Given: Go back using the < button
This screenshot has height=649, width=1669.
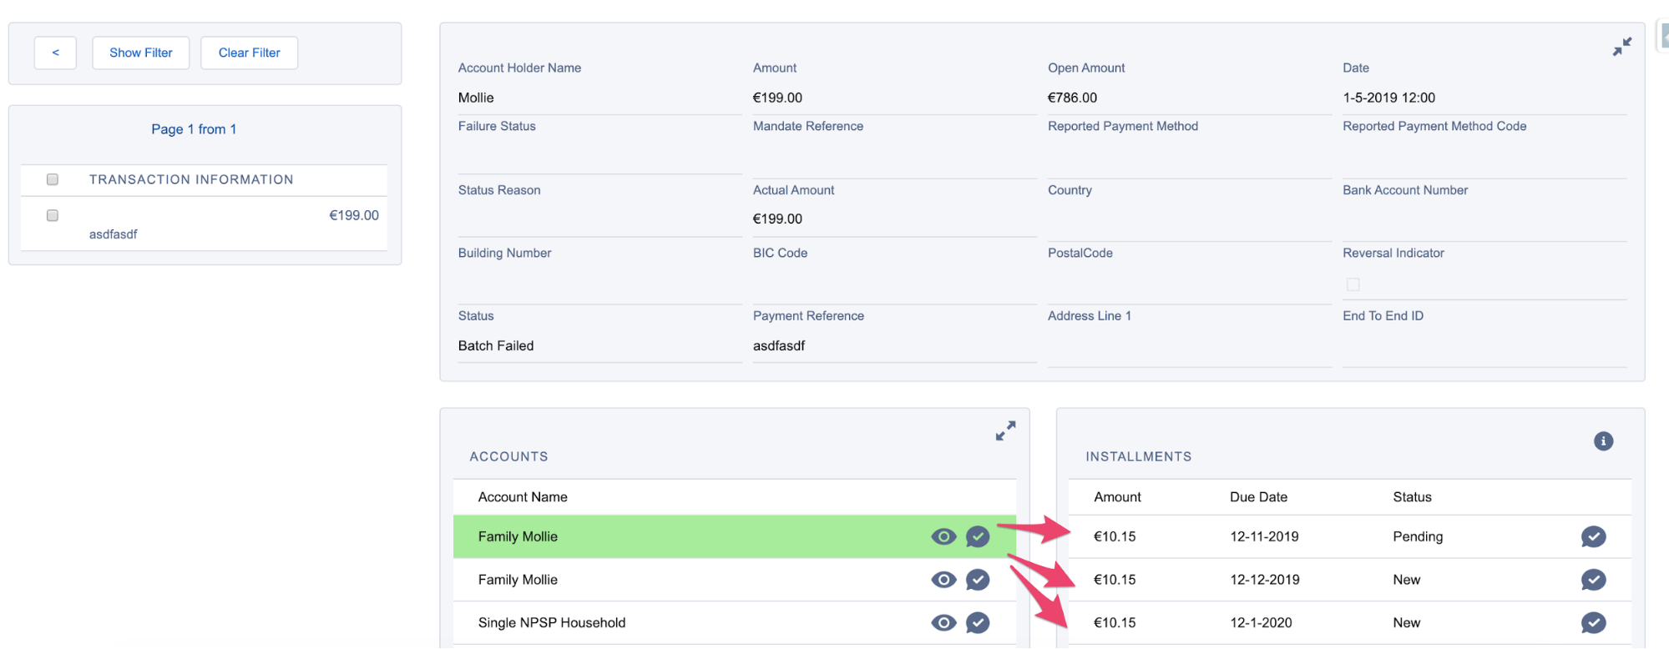Looking at the screenshot, I should pyautogui.click(x=55, y=53).
